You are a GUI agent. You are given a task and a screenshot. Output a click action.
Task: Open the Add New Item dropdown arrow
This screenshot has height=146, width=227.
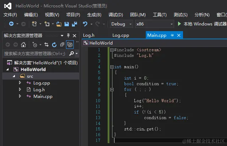[53, 24]
